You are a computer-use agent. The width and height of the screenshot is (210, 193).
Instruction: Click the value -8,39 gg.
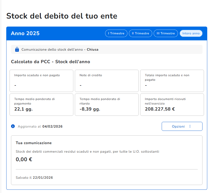click(x=90, y=109)
